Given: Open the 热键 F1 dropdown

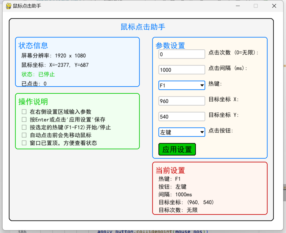Looking at the screenshot, I should coord(182,85).
